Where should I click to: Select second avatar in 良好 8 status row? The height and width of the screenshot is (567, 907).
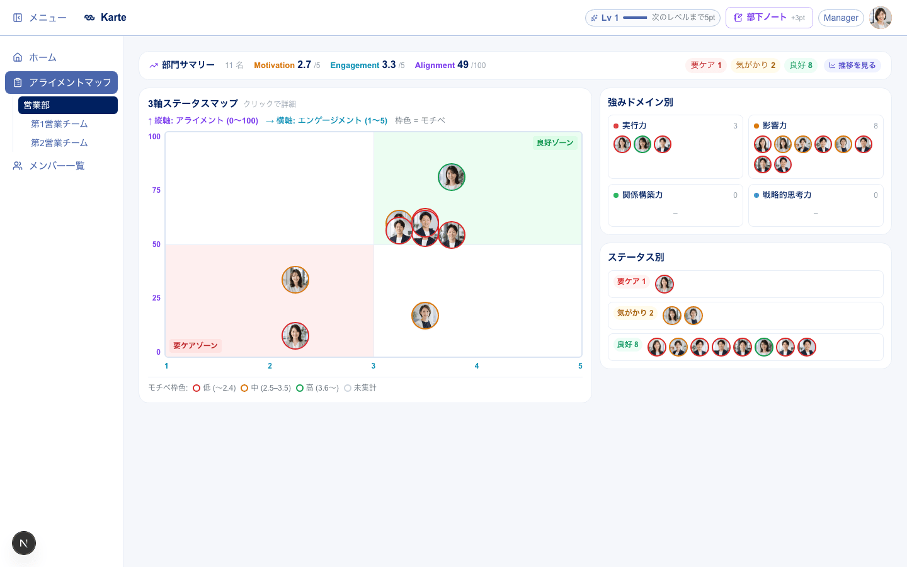(678, 347)
